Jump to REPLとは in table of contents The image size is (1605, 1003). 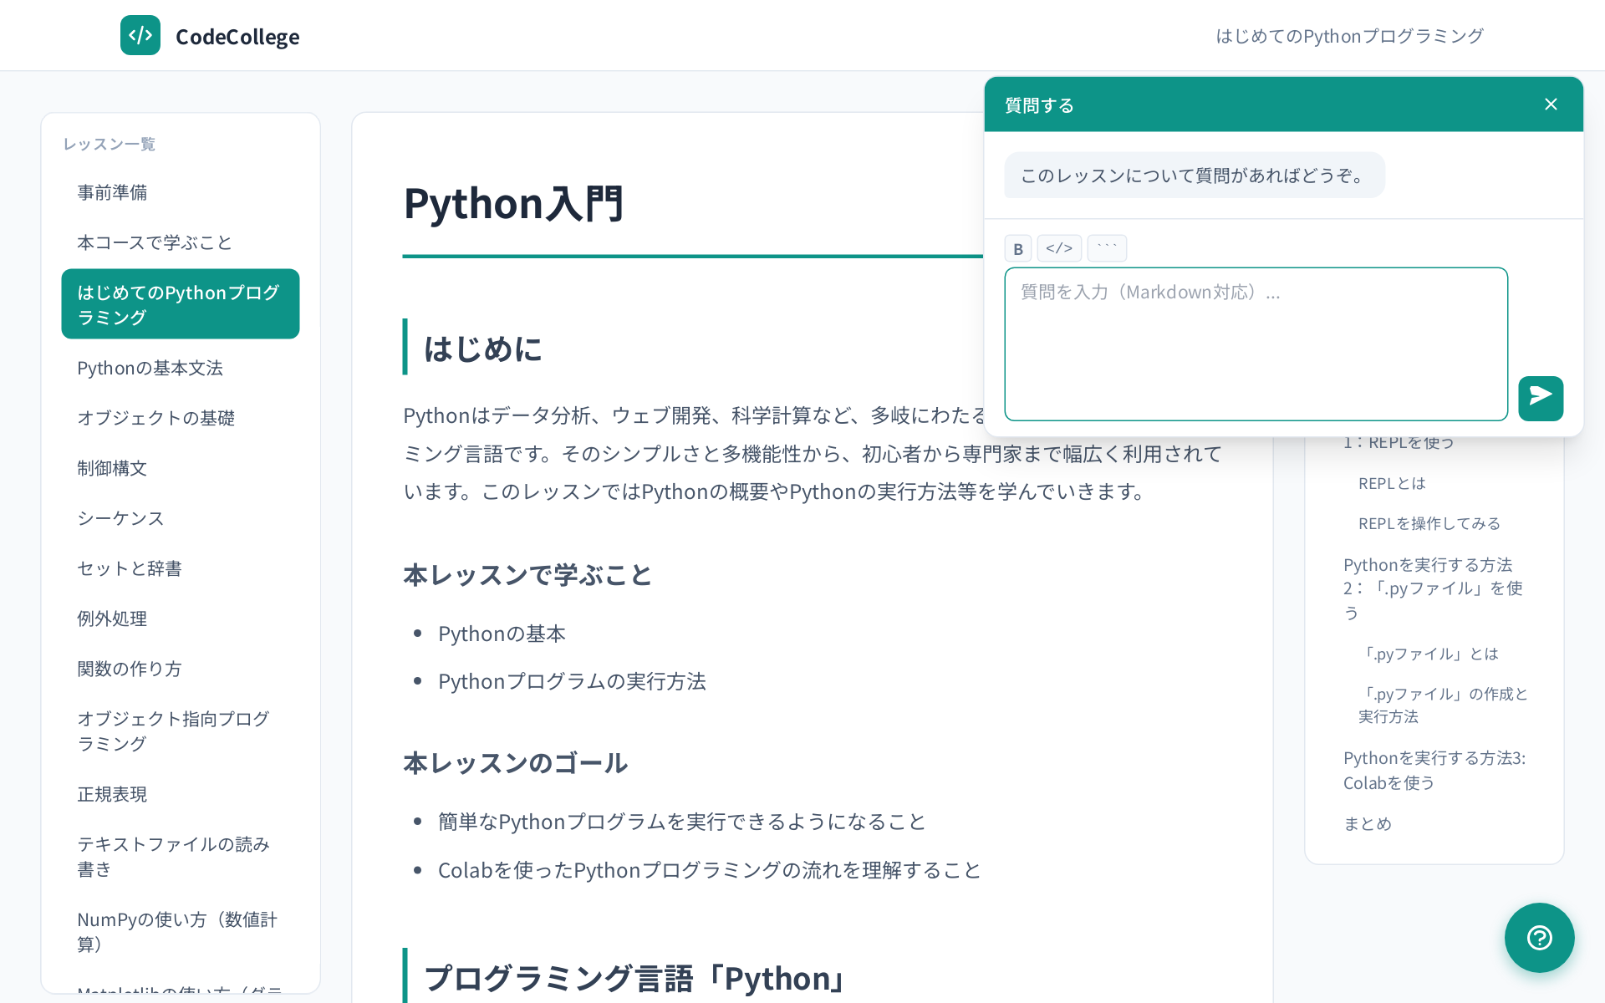pos(1392,483)
